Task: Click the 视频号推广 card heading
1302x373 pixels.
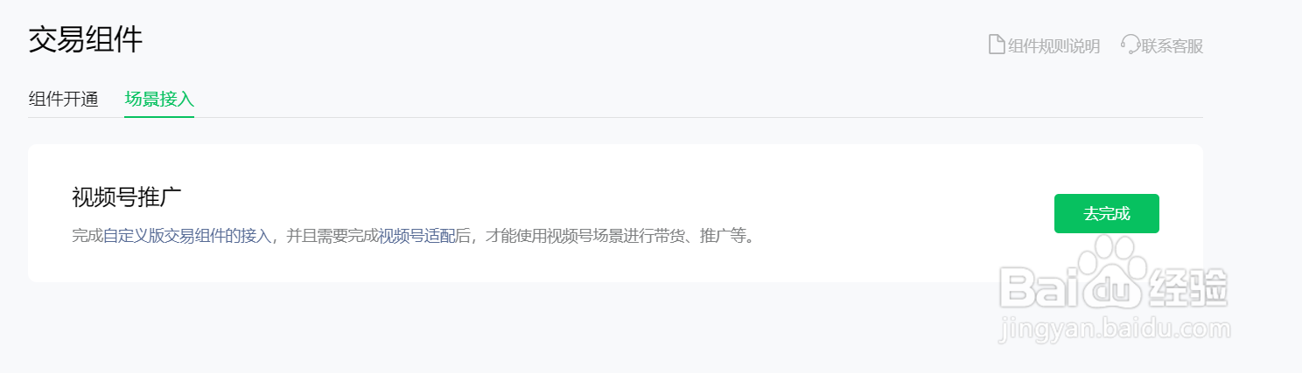Action: click(x=126, y=197)
